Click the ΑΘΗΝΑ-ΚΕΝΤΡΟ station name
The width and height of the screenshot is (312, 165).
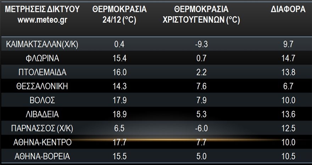coord(43,142)
